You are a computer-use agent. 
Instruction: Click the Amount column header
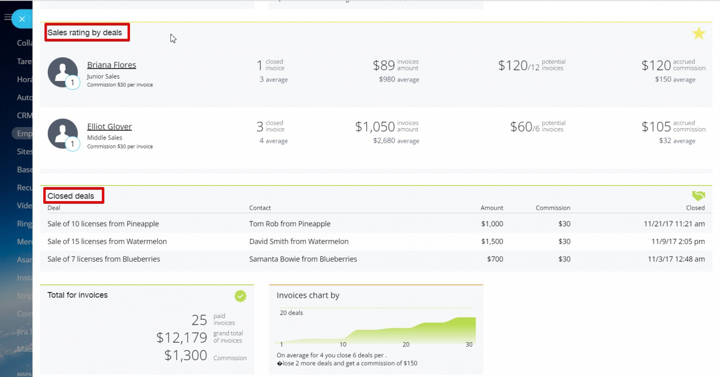coord(492,208)
